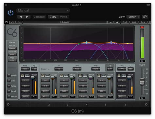Click the Knee value field
The height and width of the screenshot is (119, 155).
coord(12,60)
